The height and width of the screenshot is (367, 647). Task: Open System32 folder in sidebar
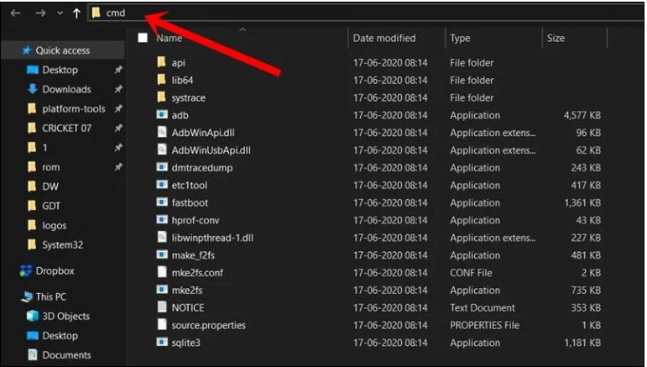tap(62, 244)
